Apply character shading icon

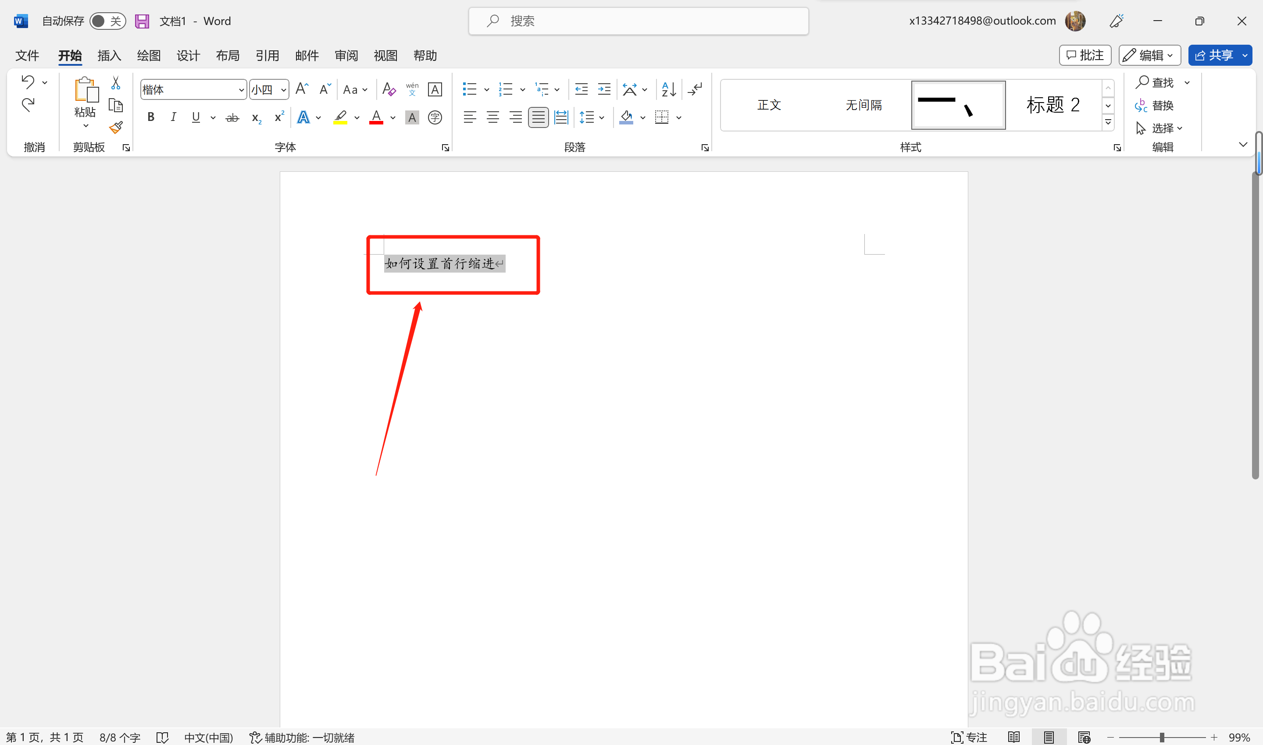coord(412,117)
